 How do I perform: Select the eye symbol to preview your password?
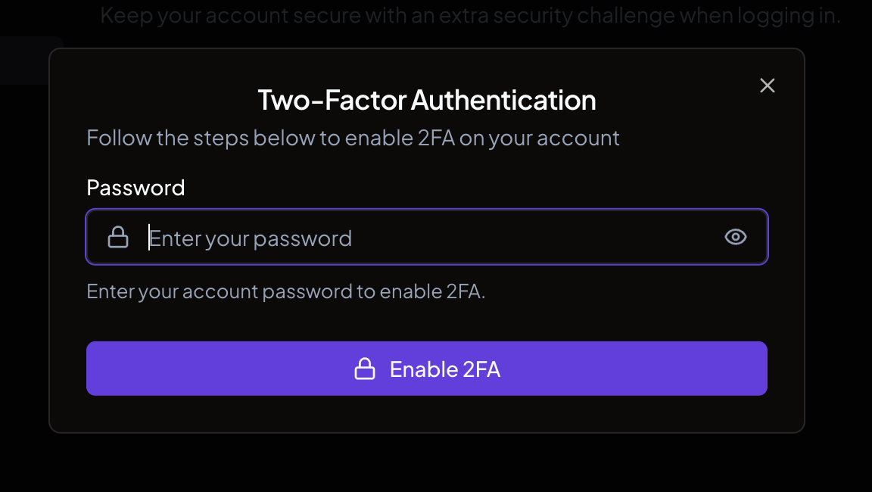pos(735,237)
